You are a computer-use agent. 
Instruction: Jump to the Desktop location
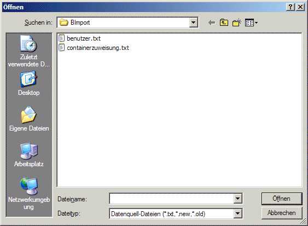pos(28,83)
